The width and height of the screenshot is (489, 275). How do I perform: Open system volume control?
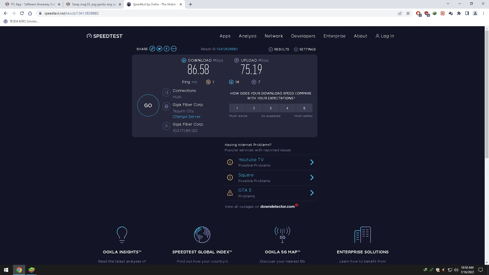click(x=456, y=270)
